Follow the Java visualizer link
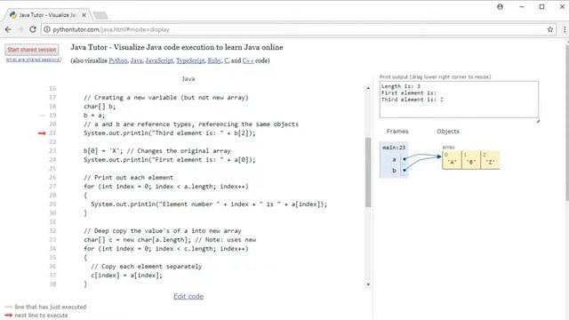 [x=136, y=60]
